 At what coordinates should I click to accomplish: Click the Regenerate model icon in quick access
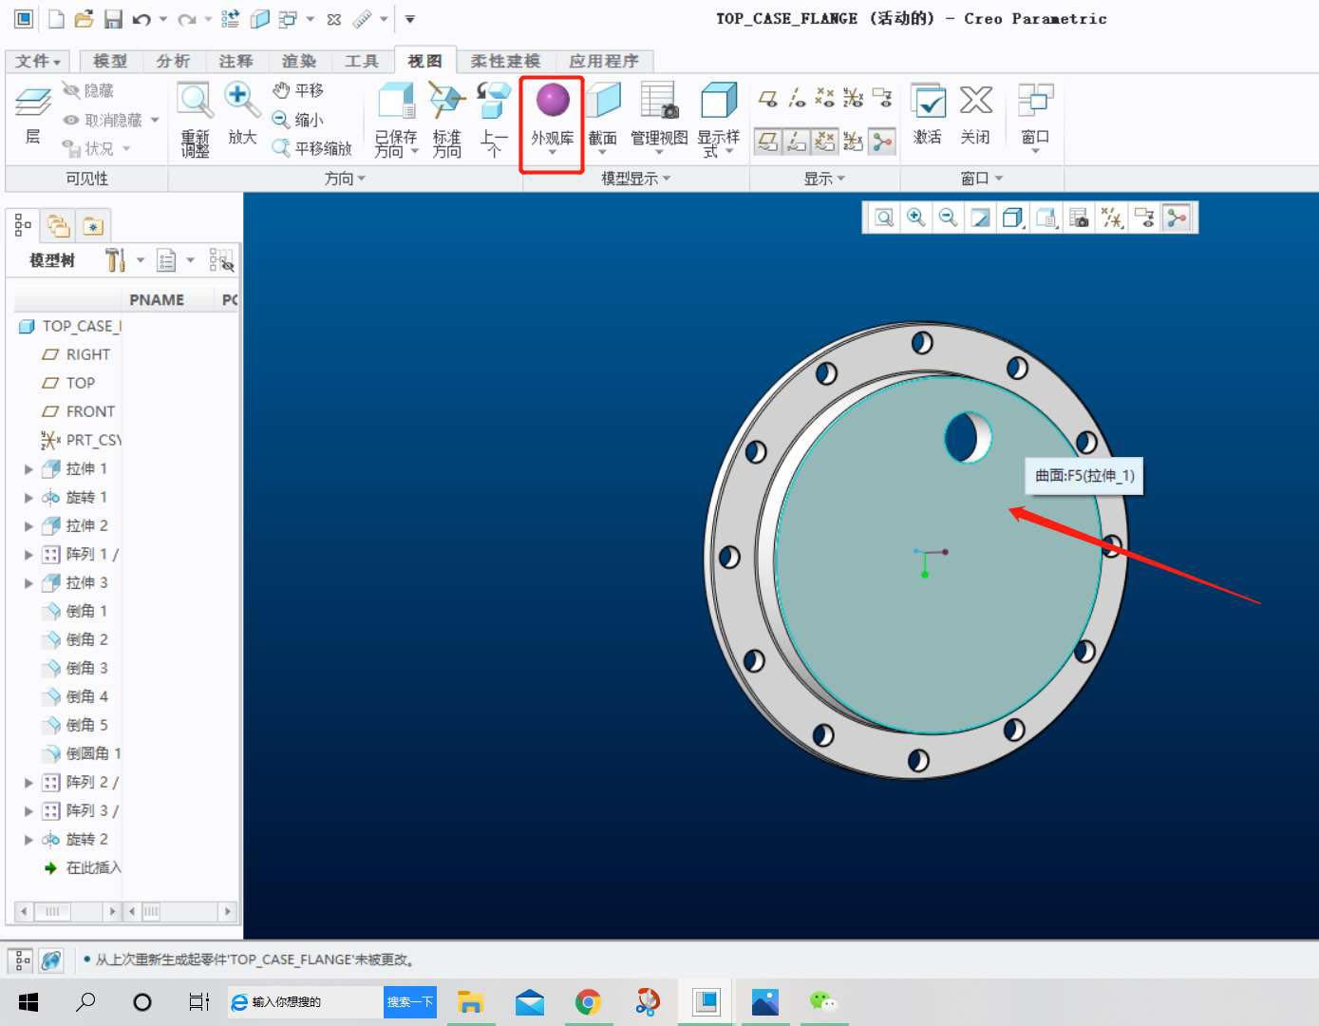(230, 18)
